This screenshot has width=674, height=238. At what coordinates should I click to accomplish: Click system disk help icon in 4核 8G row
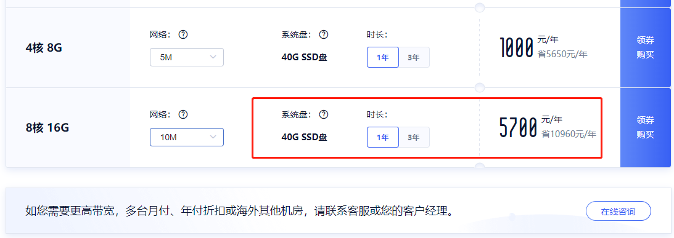pyautogui.click(x=324, y=34)
